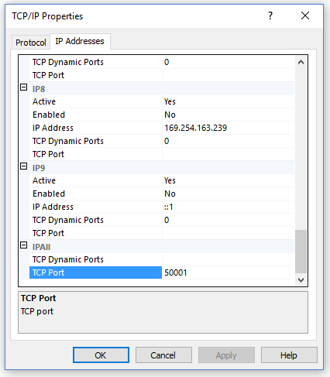Open Help for this dialog
Screen dimensions: 330x377
(x=289, y=355)
